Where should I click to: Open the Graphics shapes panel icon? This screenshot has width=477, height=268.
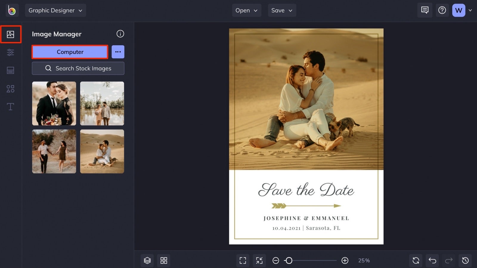point(10,89)
